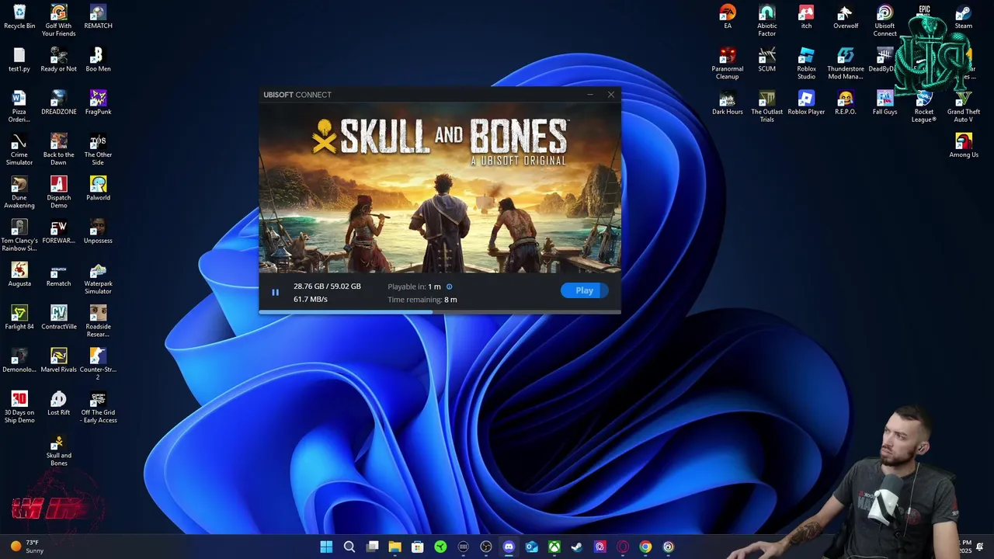The image size is (994, 559).
Task: Select the Thunderstore Mod Manager icon
Action: tap(846, 63)
